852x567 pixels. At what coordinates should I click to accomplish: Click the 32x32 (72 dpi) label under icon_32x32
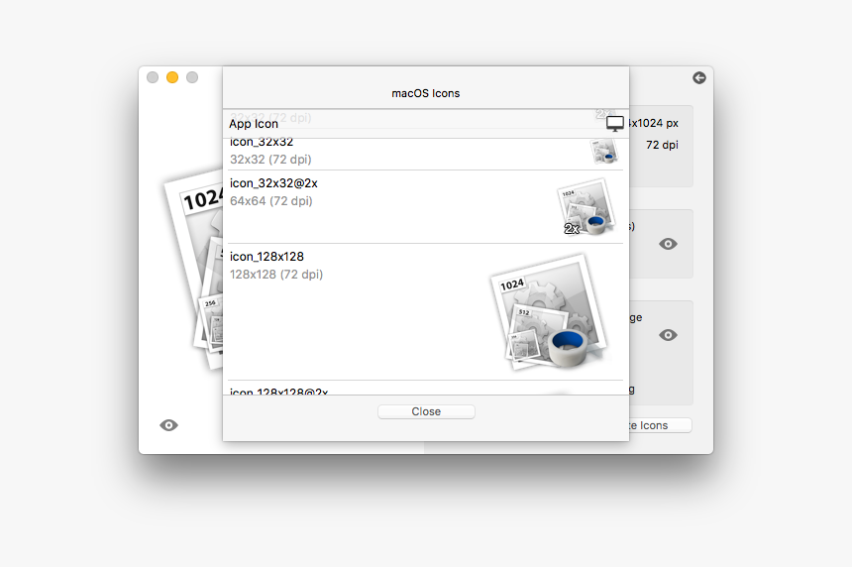[270, 160]
